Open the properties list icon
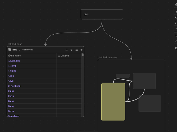This screenshot has height=132, width=177. (x=76, y=50)
